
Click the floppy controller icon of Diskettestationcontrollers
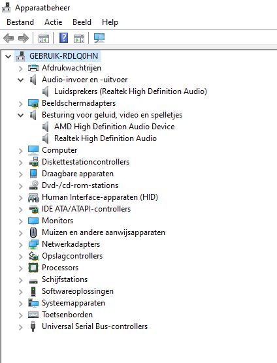click(34, 162)
